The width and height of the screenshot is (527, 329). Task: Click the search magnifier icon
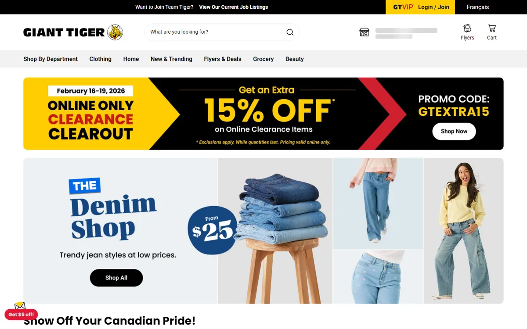pos(290,32)
